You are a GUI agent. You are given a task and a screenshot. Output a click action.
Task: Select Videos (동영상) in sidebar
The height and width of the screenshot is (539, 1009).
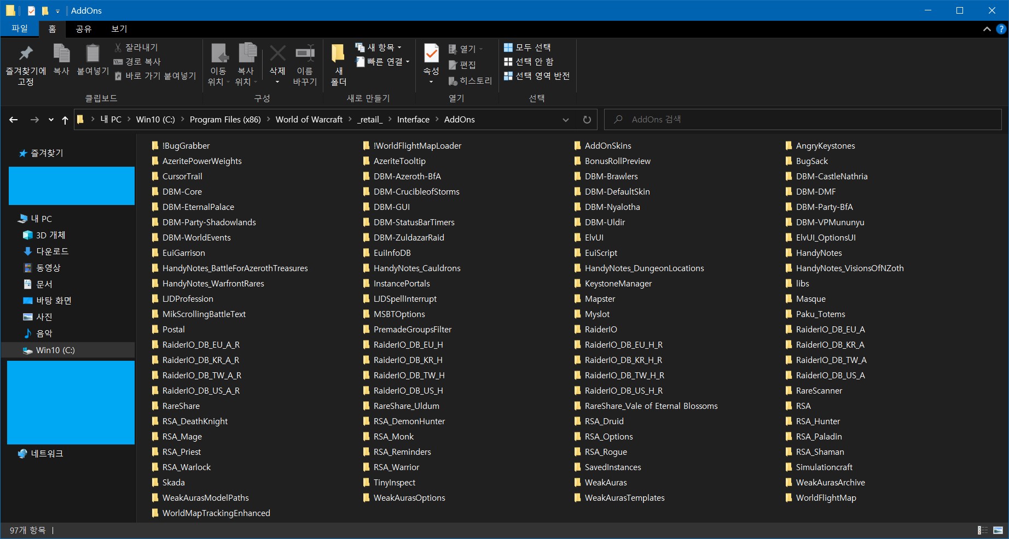(42, 268)
